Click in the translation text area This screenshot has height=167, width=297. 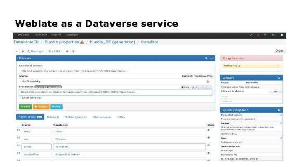point(115,92)
